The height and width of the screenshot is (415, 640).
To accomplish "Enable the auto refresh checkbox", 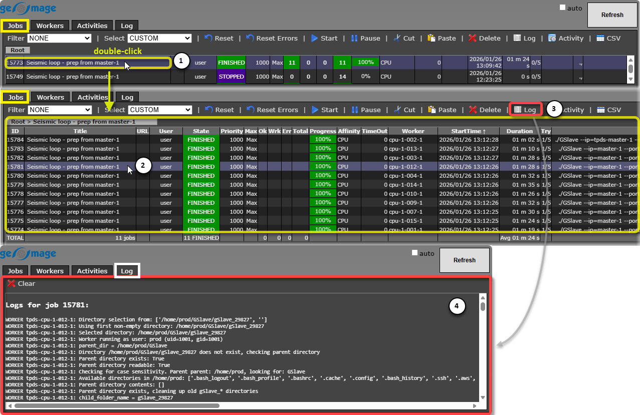I will click(562, 8).
